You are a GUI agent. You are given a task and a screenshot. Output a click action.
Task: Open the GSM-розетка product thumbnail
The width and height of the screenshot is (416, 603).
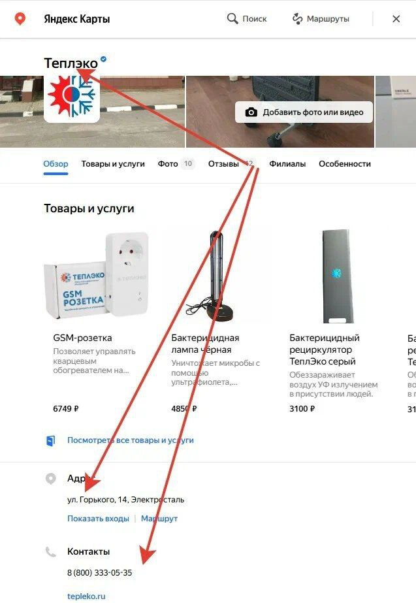pyautogui.click(x=97, y=275)
